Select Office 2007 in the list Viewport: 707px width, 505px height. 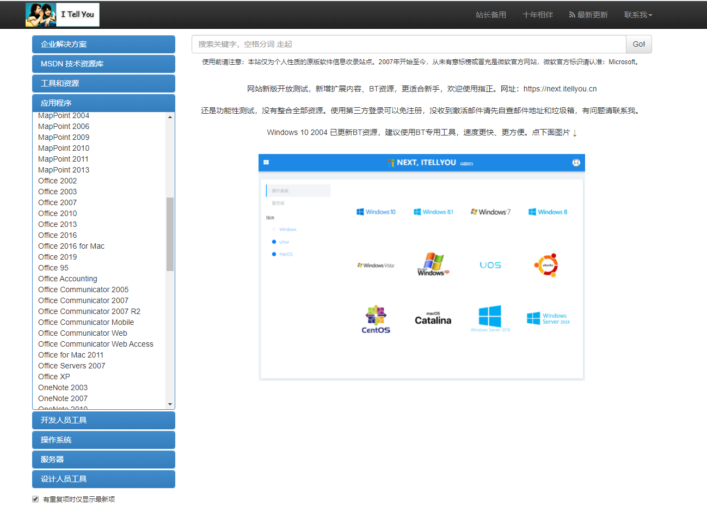(58, 202)
